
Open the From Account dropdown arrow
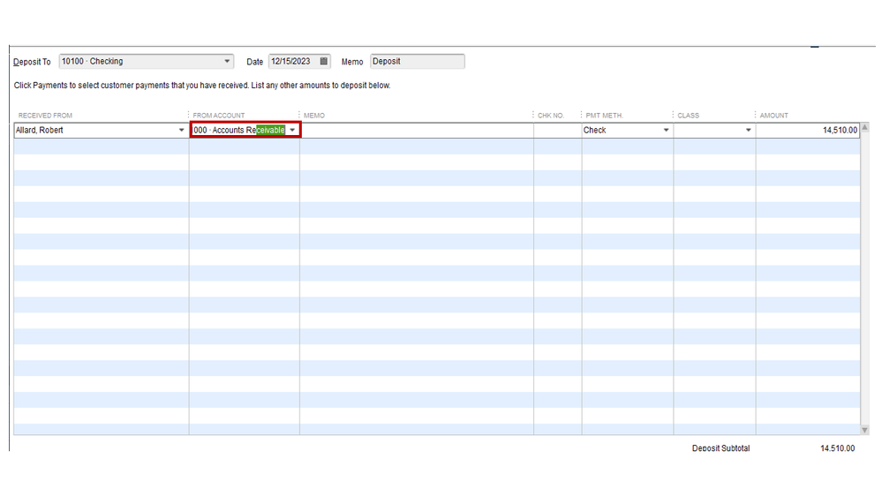[x=292, y=130]
